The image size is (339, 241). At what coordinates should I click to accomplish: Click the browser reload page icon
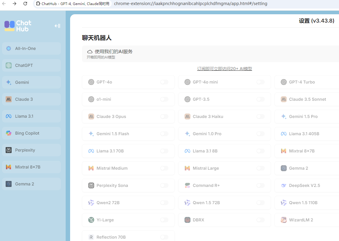pos(25,4)
